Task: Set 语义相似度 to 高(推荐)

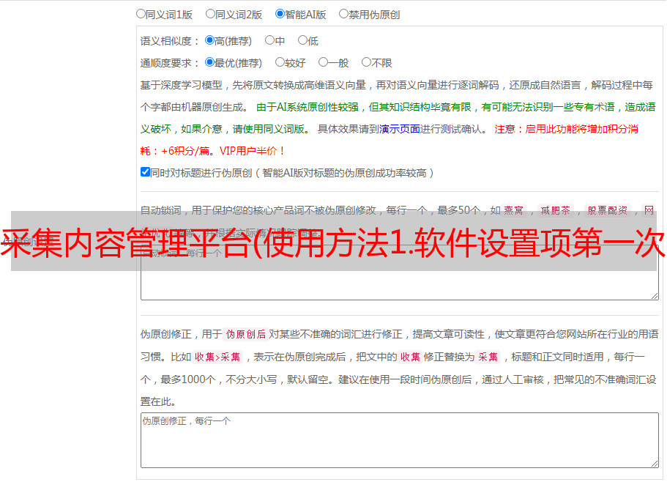Action: click(x=209, y=40)
